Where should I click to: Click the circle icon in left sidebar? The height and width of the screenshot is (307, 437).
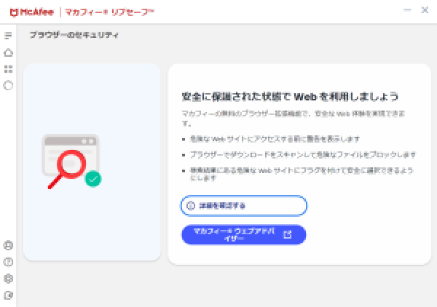(9, 85)
